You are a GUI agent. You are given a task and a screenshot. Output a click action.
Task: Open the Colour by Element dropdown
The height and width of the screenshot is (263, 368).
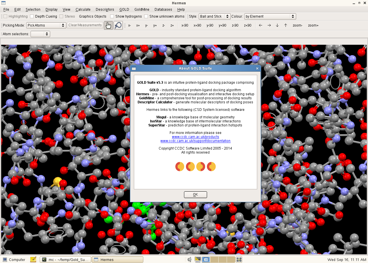coord(270,16)
